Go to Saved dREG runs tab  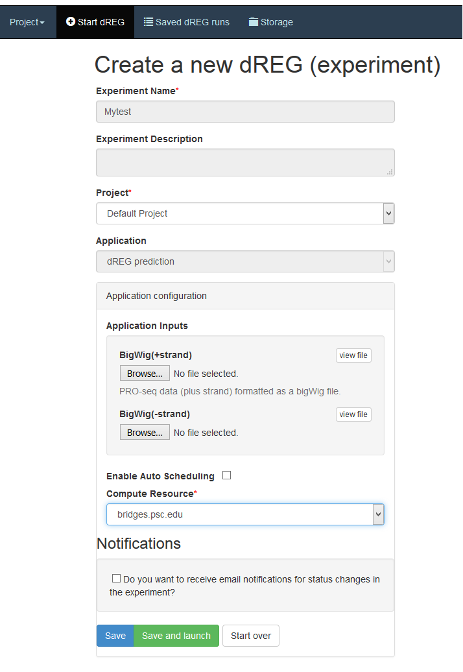coord(186,22)
